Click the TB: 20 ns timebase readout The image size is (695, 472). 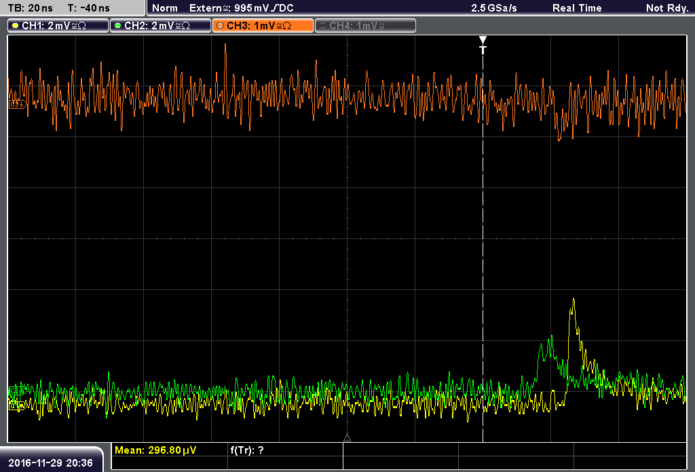[x=31, y=8]
